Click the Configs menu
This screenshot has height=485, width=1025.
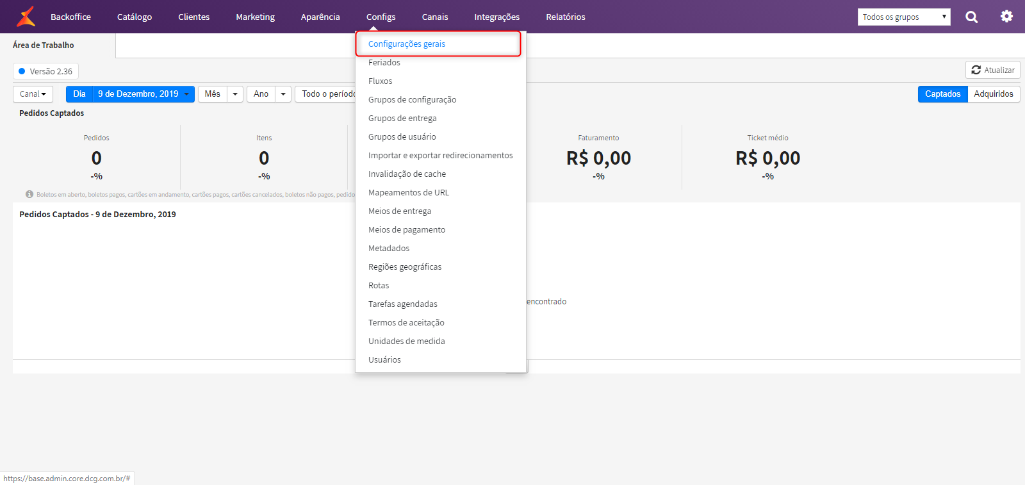381,17
